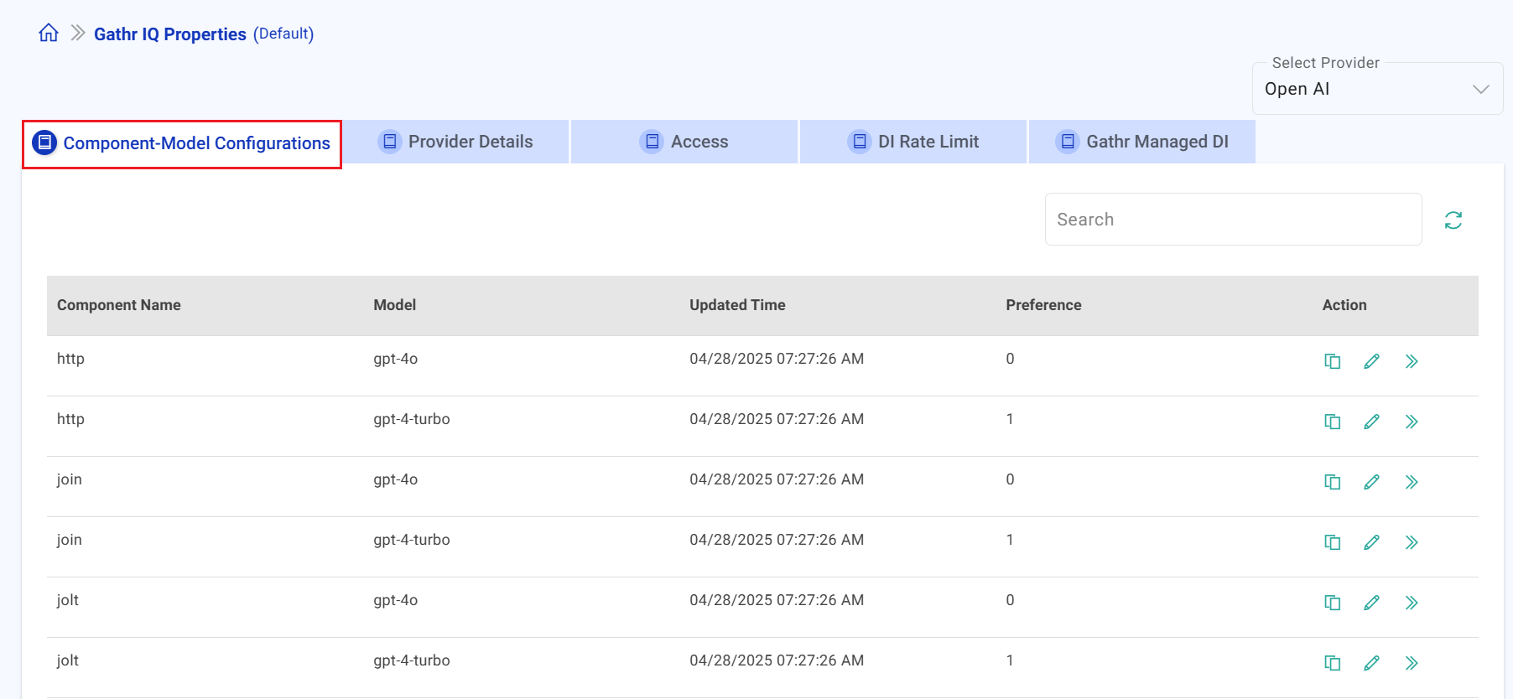1513x699 pixels.
Task: Copy the first http gpt-4o row
Action: pos(1332,361)
